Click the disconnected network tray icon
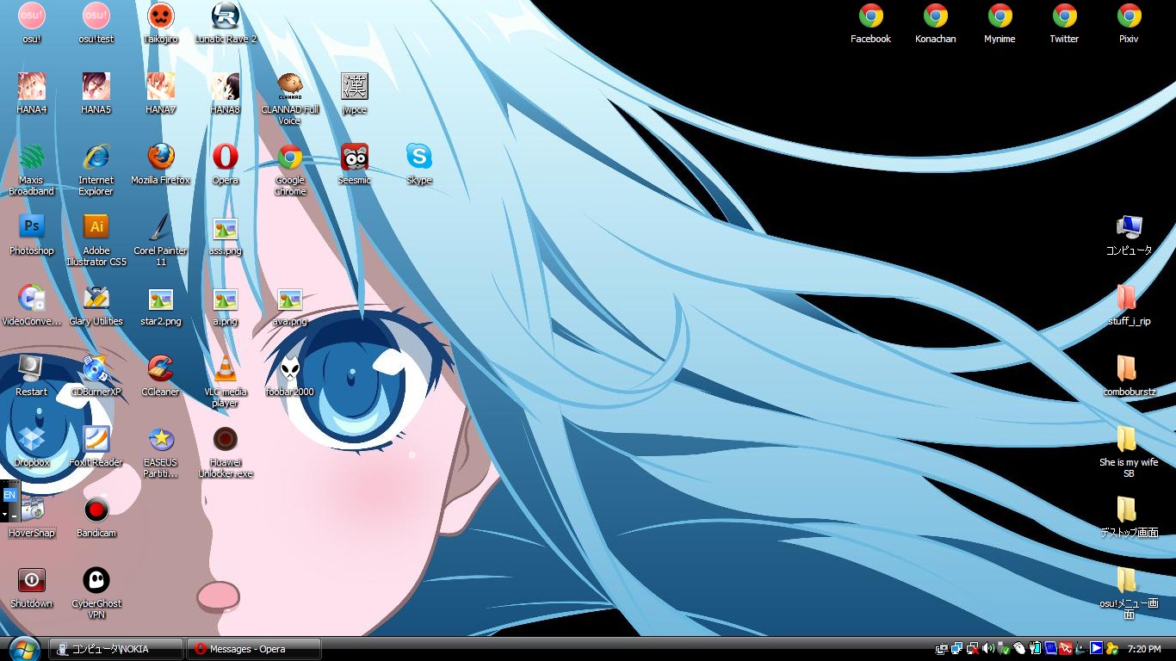1176x661 pixels. pyautogui.click(x=973, y=648)
